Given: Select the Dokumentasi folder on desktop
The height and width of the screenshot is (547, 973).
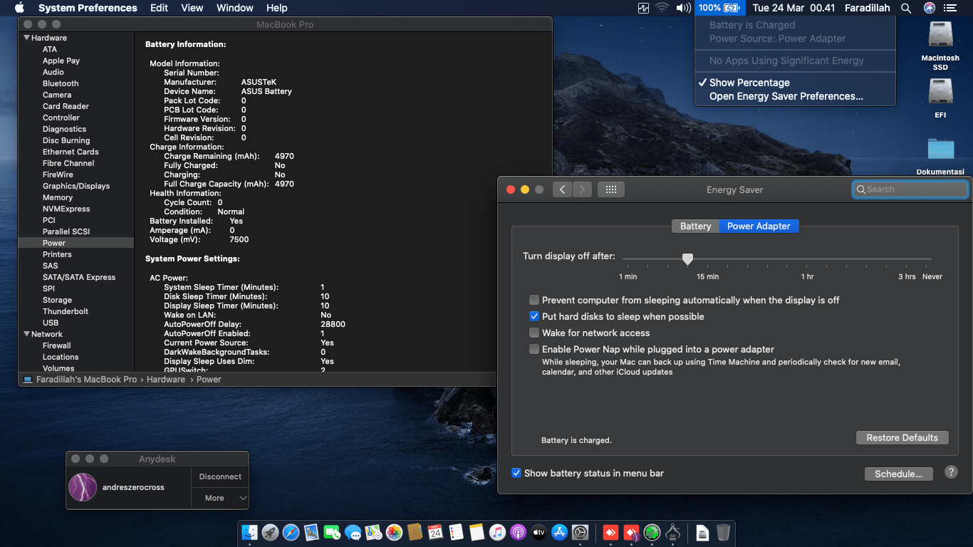Looking at the screenshot, I should (x=940, y=155).
